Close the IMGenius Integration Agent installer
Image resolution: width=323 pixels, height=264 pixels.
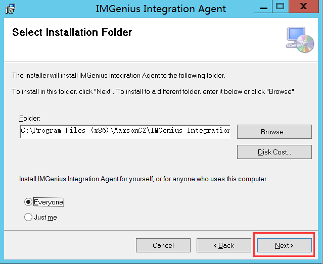click(303, 7)
